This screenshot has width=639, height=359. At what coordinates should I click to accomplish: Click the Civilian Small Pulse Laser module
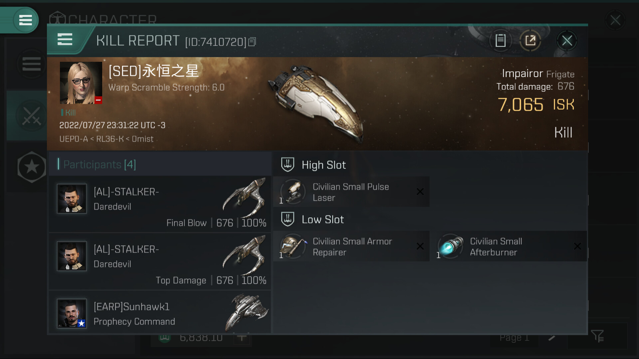(351, 192)
